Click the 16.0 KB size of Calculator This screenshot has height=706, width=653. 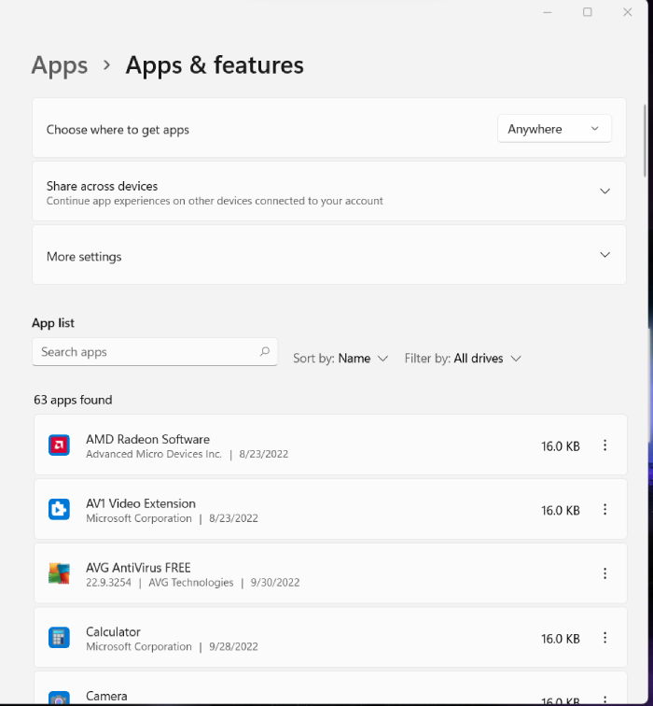coord(561,639)
